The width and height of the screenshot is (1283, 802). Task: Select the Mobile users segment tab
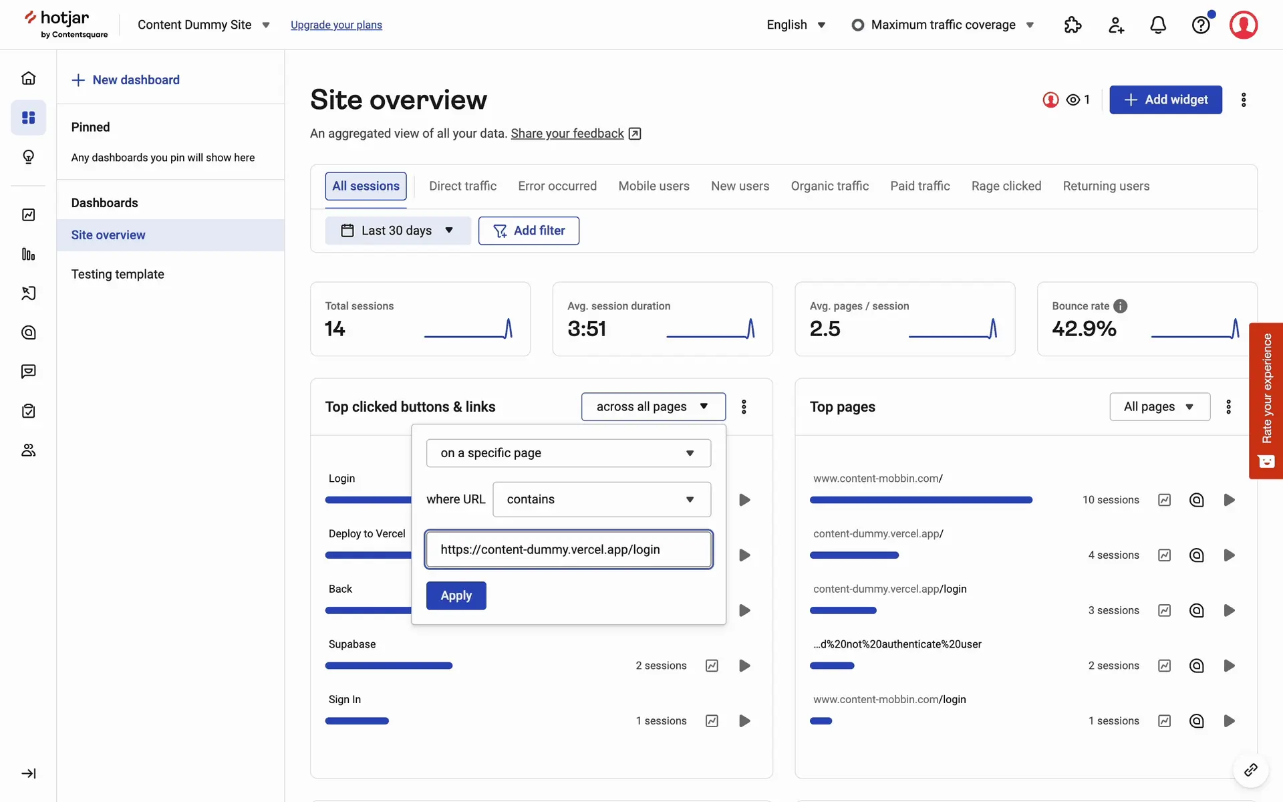(x=653, y=186)
